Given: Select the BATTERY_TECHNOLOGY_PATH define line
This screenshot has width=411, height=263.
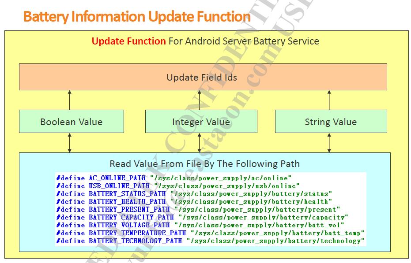Looking at the screenshot, I should click(x=210, y=241).
